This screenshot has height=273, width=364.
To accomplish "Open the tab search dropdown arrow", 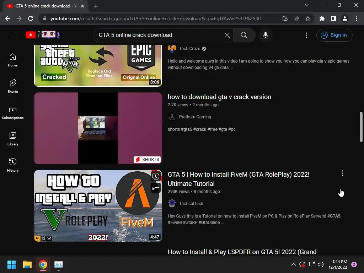I will (x=307, y=5).
